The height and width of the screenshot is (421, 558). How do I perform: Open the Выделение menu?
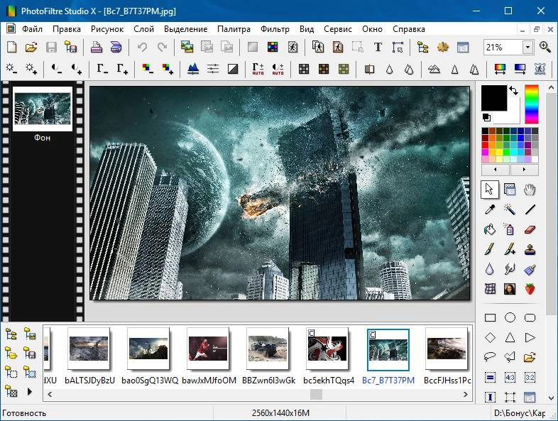185,29
